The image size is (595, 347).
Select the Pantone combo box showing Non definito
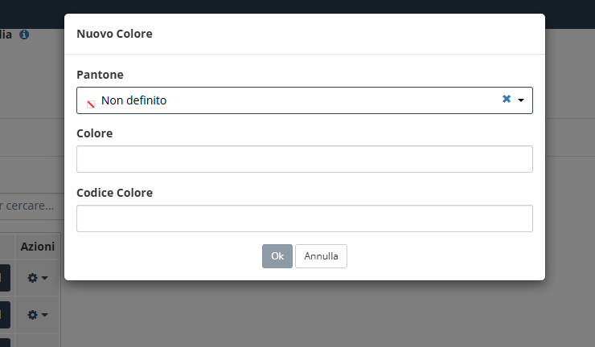pyautogui.click(x=304, y=100)
